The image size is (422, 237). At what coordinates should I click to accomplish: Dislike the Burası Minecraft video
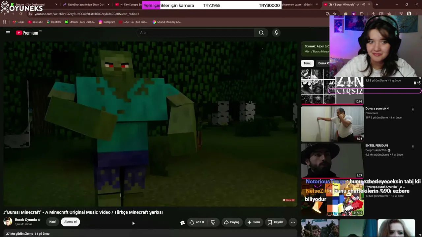tap(213, 222)
